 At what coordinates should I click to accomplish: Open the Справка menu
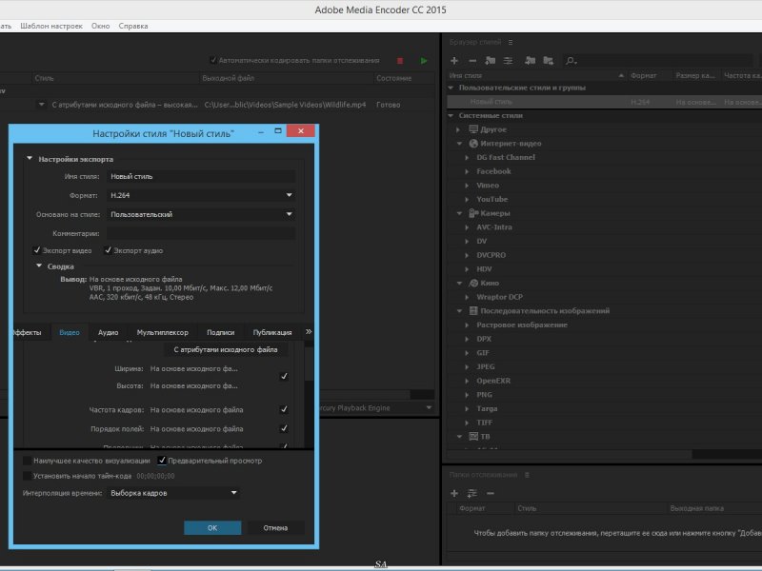coord(133,27)
